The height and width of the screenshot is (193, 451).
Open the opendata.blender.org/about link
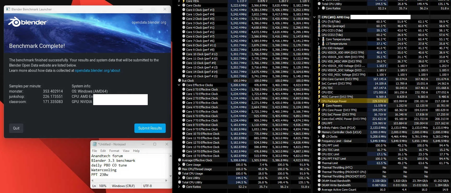tap(98, 70)
